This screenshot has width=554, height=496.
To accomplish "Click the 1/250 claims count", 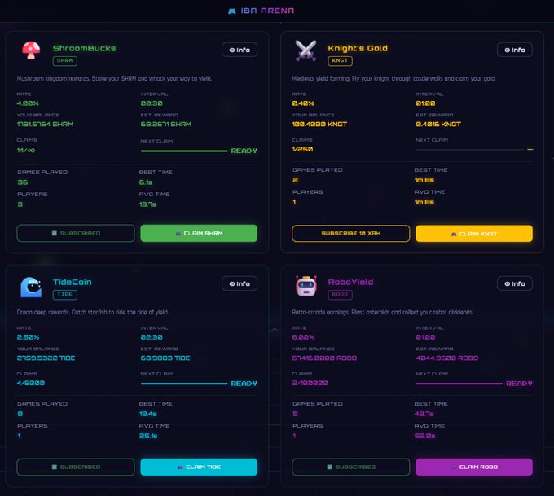I will tap(302, 149).
